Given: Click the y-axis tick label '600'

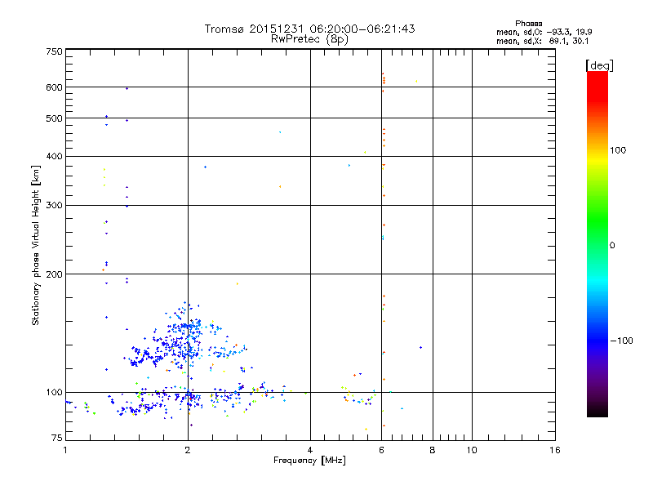Looking at the screenshot, I should (54, 87).
